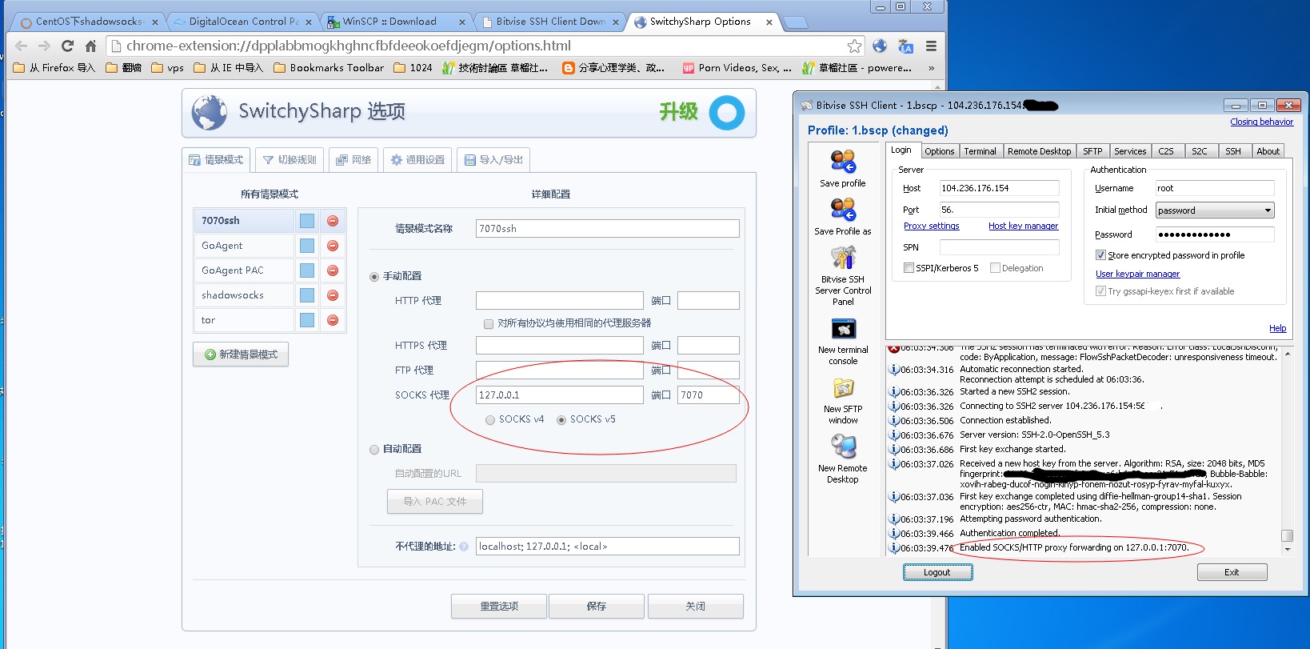Toggle Store encrypted password in profile
Viewport: 1310px width, 649px height.
[1100, 255]
